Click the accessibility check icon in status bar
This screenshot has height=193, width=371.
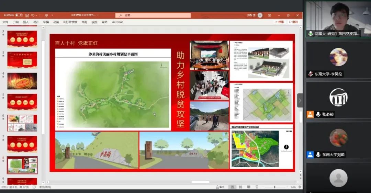(x=34, y=187)
